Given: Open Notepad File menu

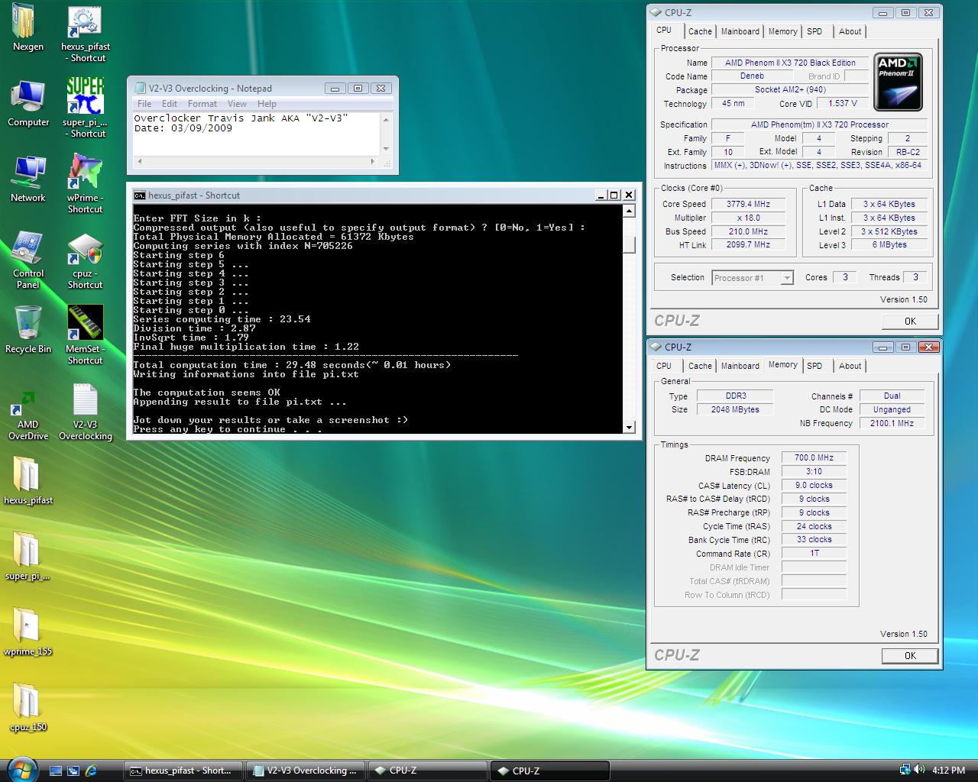Looking at the screenshot, I should coord(144,104).
